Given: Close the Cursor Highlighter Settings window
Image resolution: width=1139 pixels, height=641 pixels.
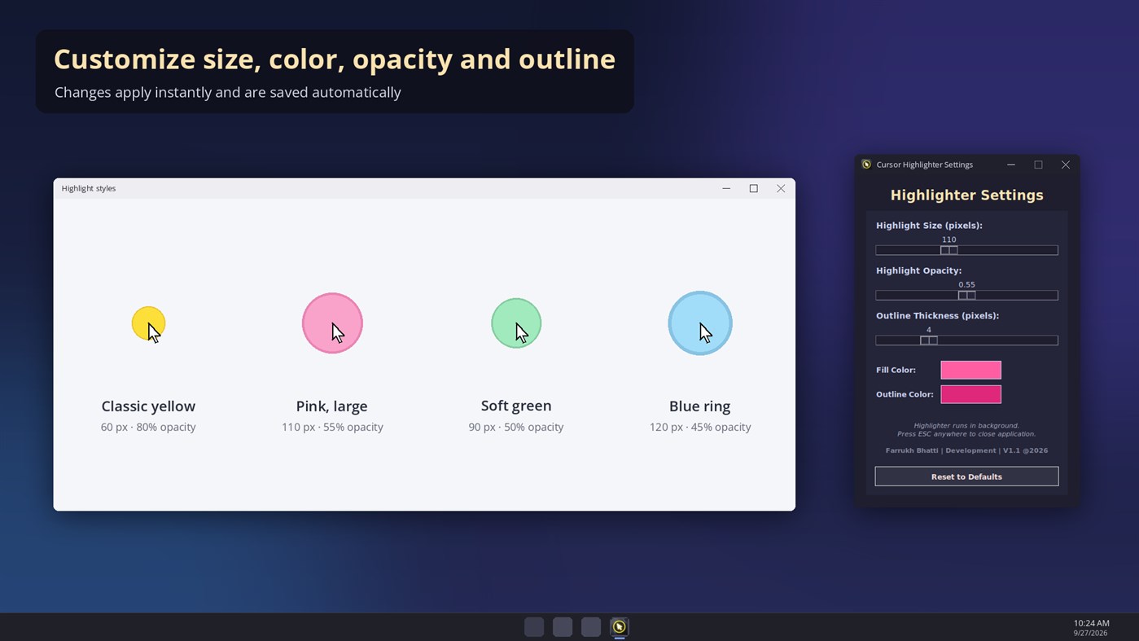Looking at the screenshot, I should (x=1065, y=165).
